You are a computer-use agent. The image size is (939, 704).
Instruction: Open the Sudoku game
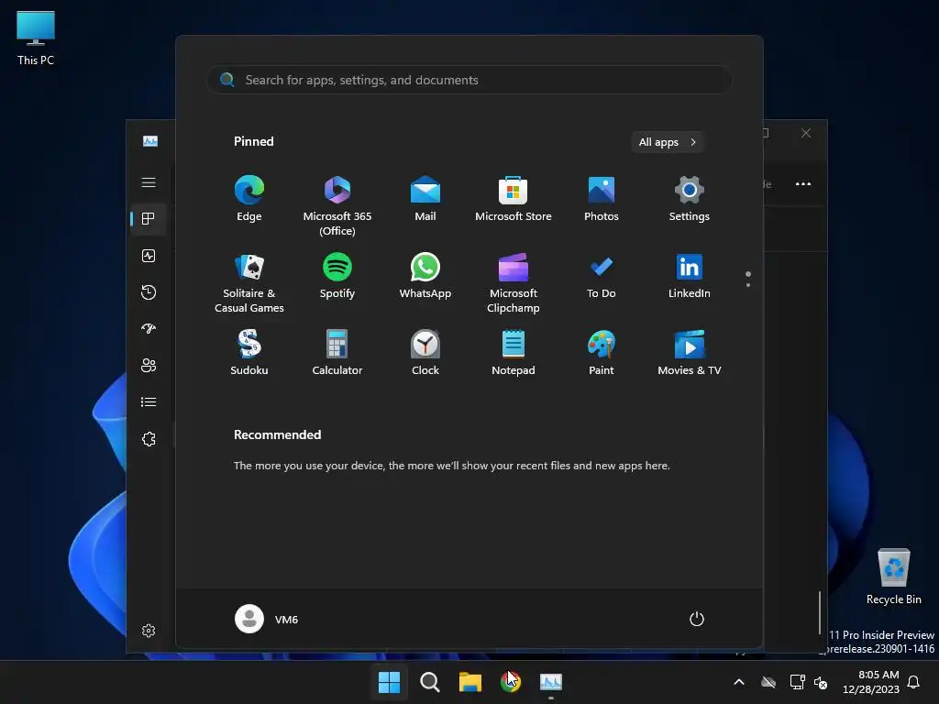tap(249, 353)
